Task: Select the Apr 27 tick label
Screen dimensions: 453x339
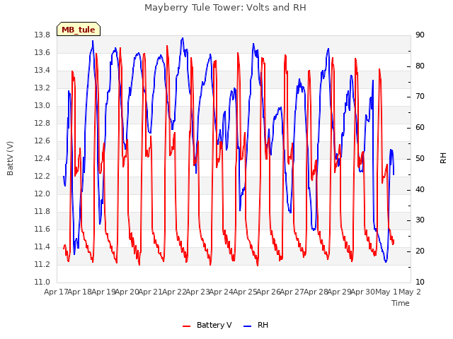Action: [x=292, y=292]
